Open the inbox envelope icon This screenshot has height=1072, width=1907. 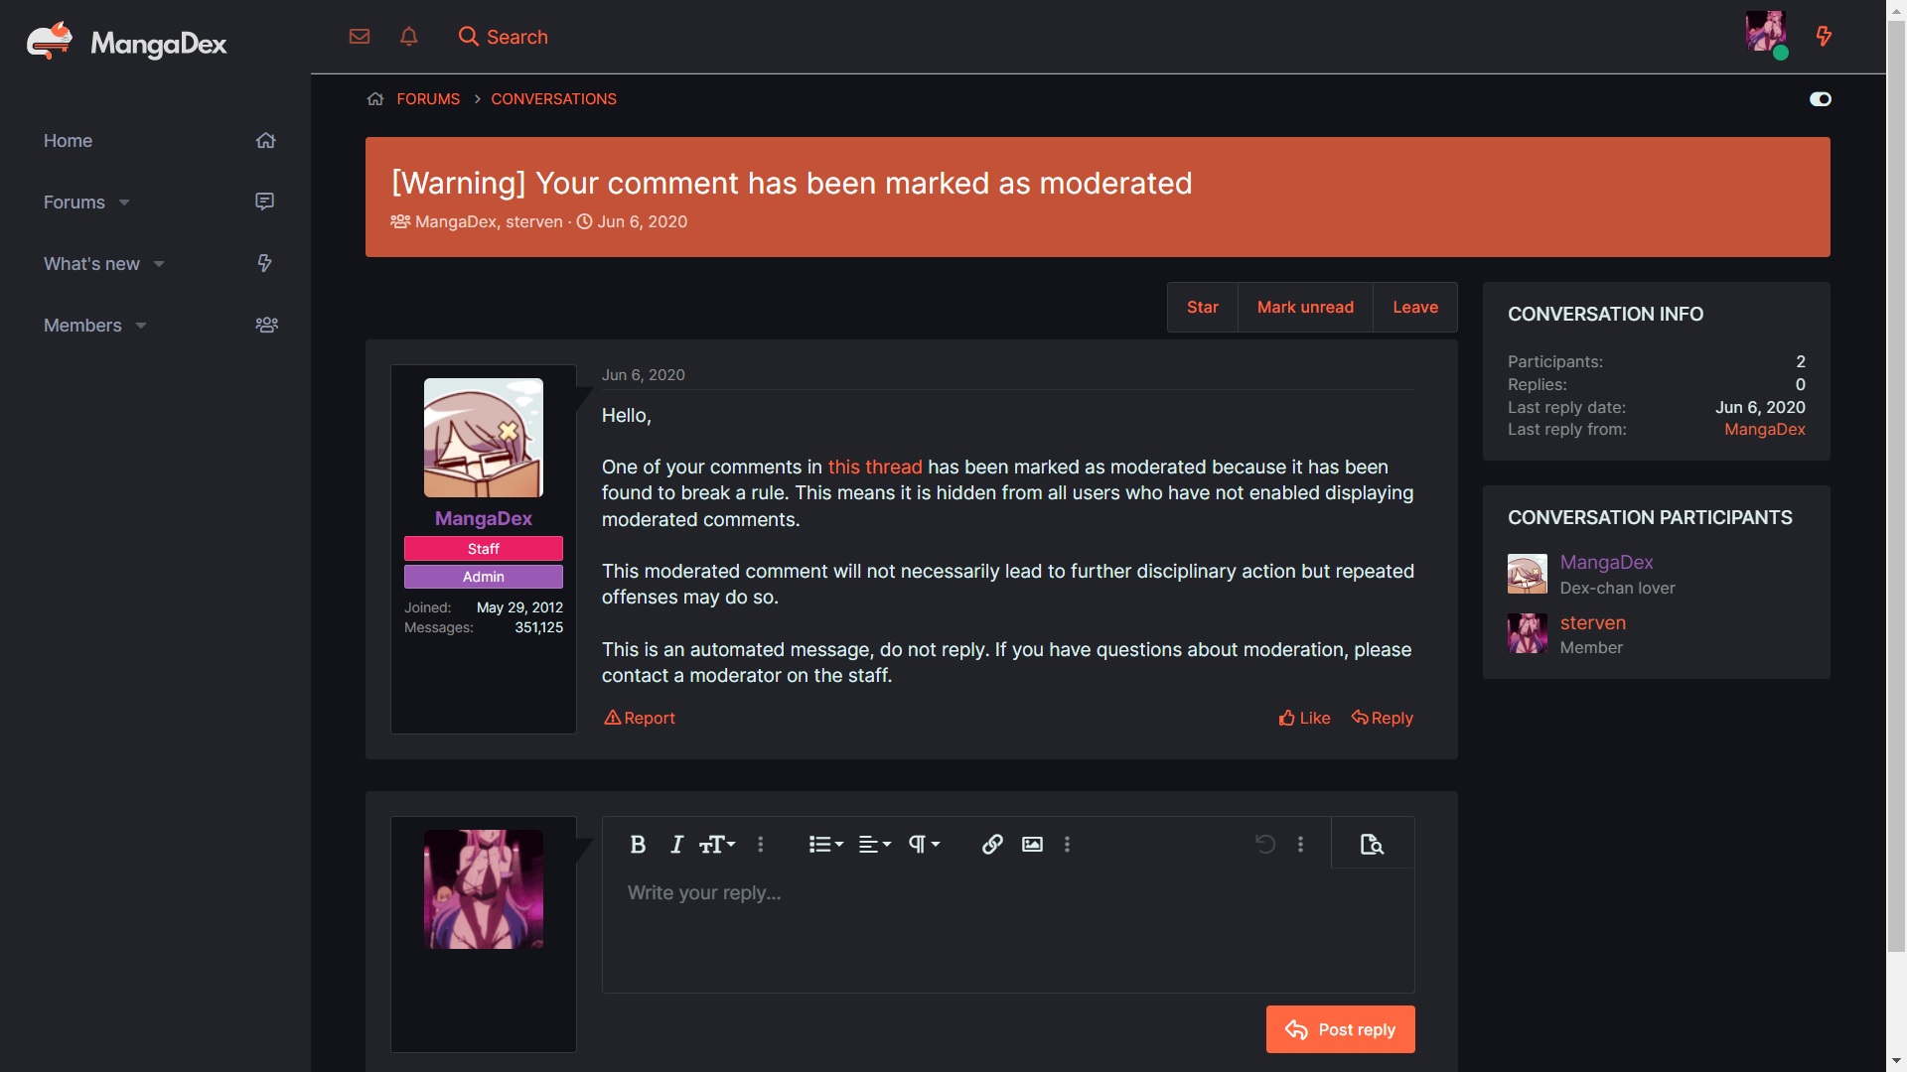coord(360,37)
